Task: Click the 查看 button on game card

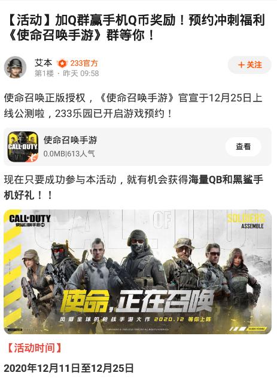Action: pyautogui.click(x=243, y=146)
